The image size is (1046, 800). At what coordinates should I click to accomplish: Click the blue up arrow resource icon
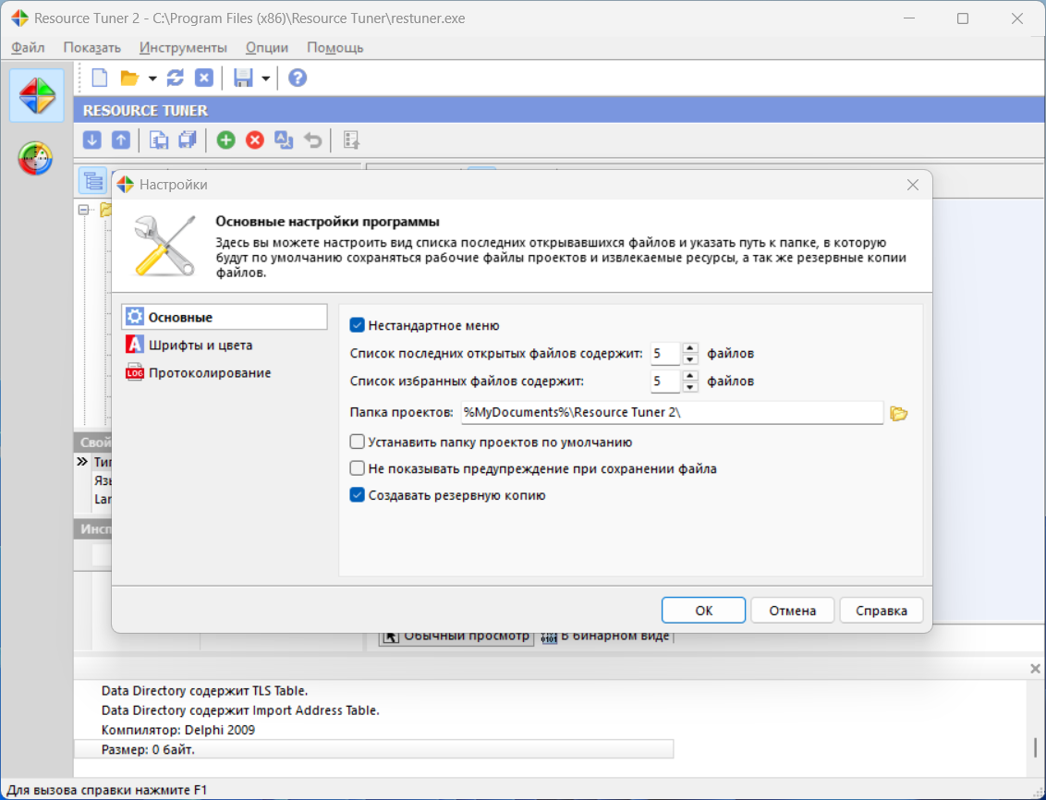[121, 140]
